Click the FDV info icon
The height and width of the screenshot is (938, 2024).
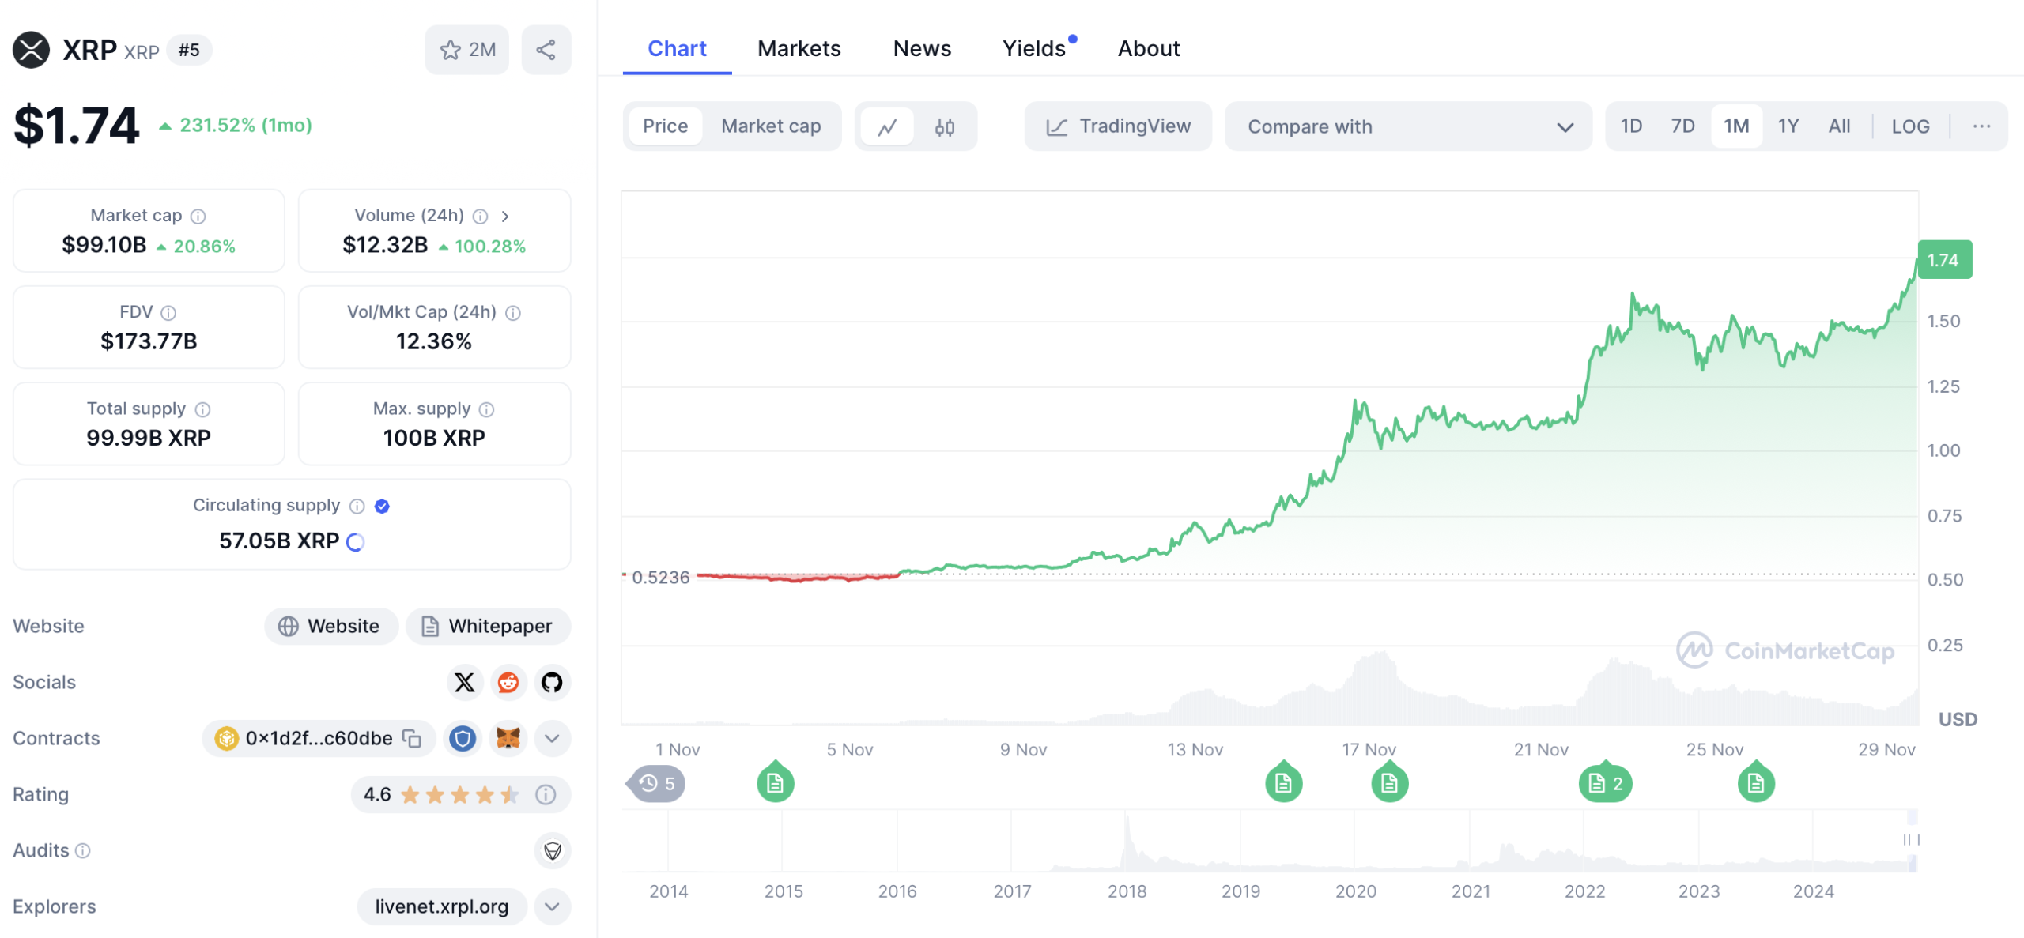[168, 313]
